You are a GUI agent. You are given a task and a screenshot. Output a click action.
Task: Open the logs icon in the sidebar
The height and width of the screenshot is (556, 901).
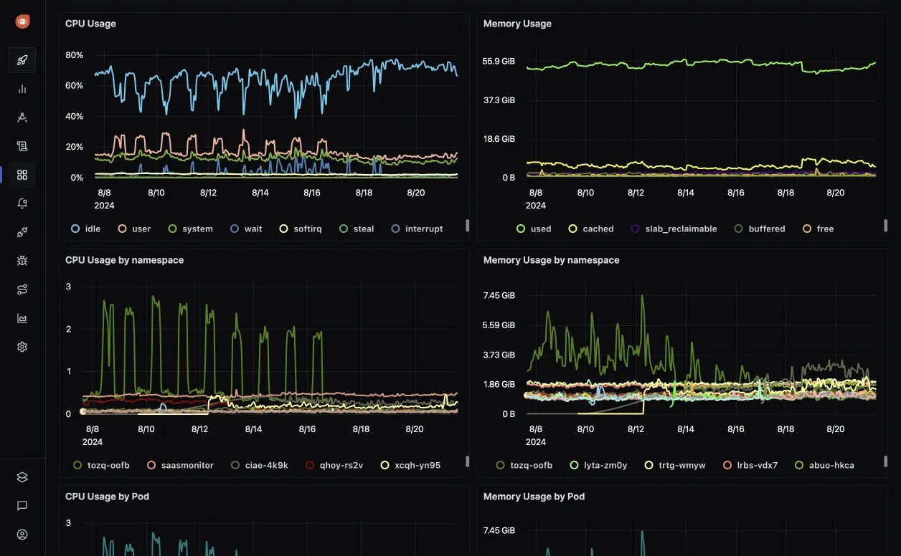[22, 146]
